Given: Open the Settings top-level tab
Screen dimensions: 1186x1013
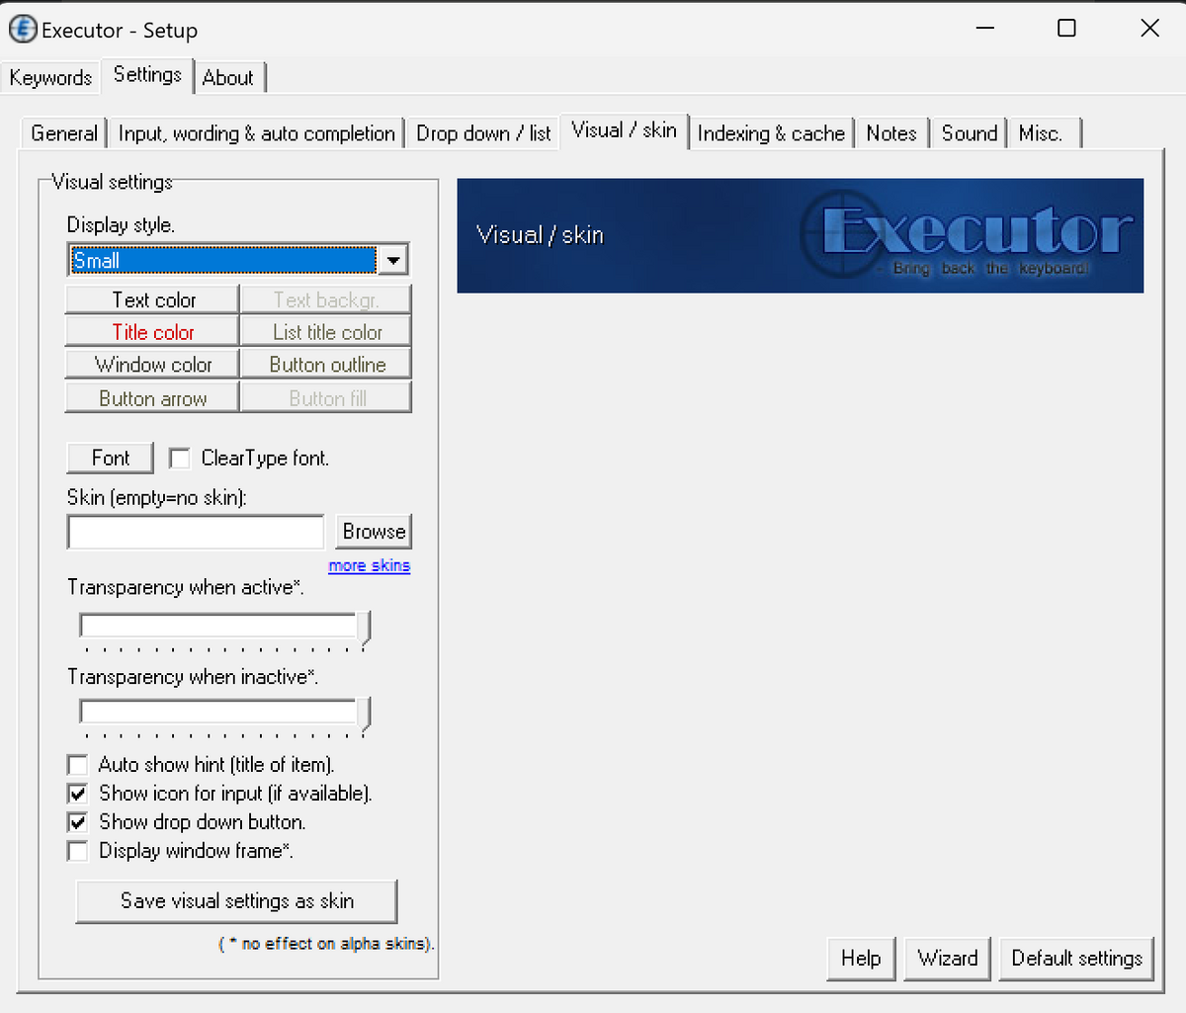Looking at the screenshot, I should (x=147, y=75).
